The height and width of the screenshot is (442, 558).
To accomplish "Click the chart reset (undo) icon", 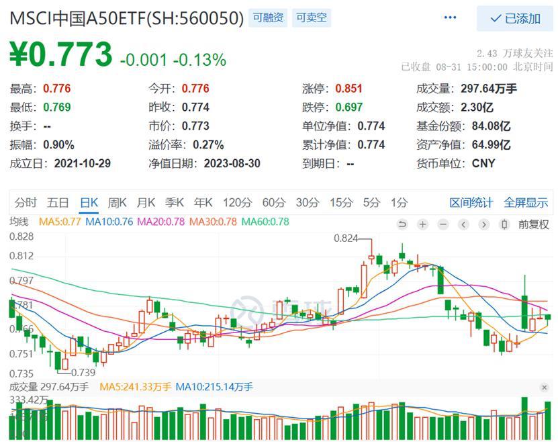I will tap(402, 224).
